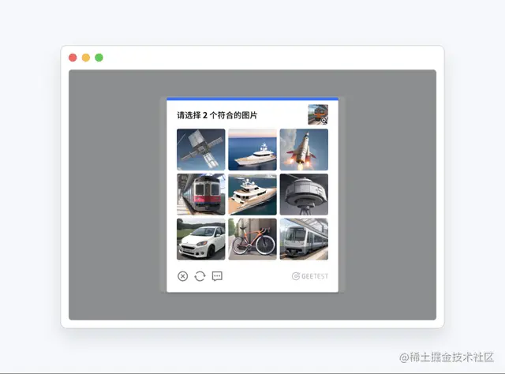This screenshot has height=374, width=505.
Task: Open the captcha feedback speech bubble
Action: point(217,276)
